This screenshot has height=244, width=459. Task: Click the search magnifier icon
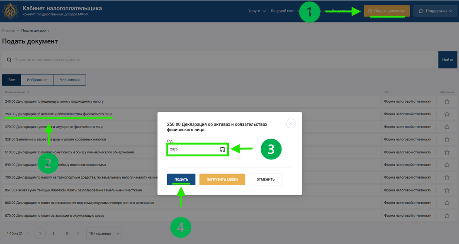point(9,60)
